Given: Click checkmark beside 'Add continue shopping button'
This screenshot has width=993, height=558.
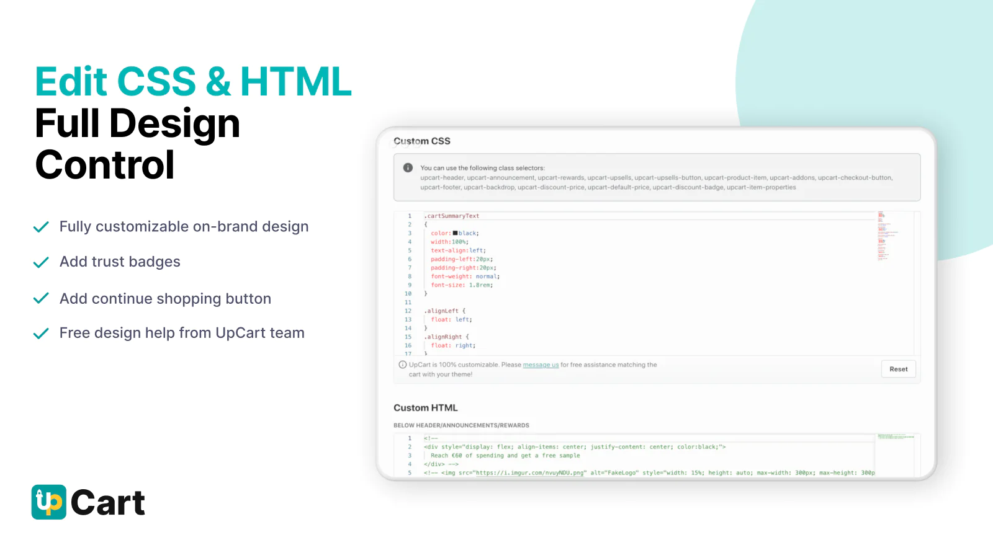Looking at the screenshot, I should [41, 299].
